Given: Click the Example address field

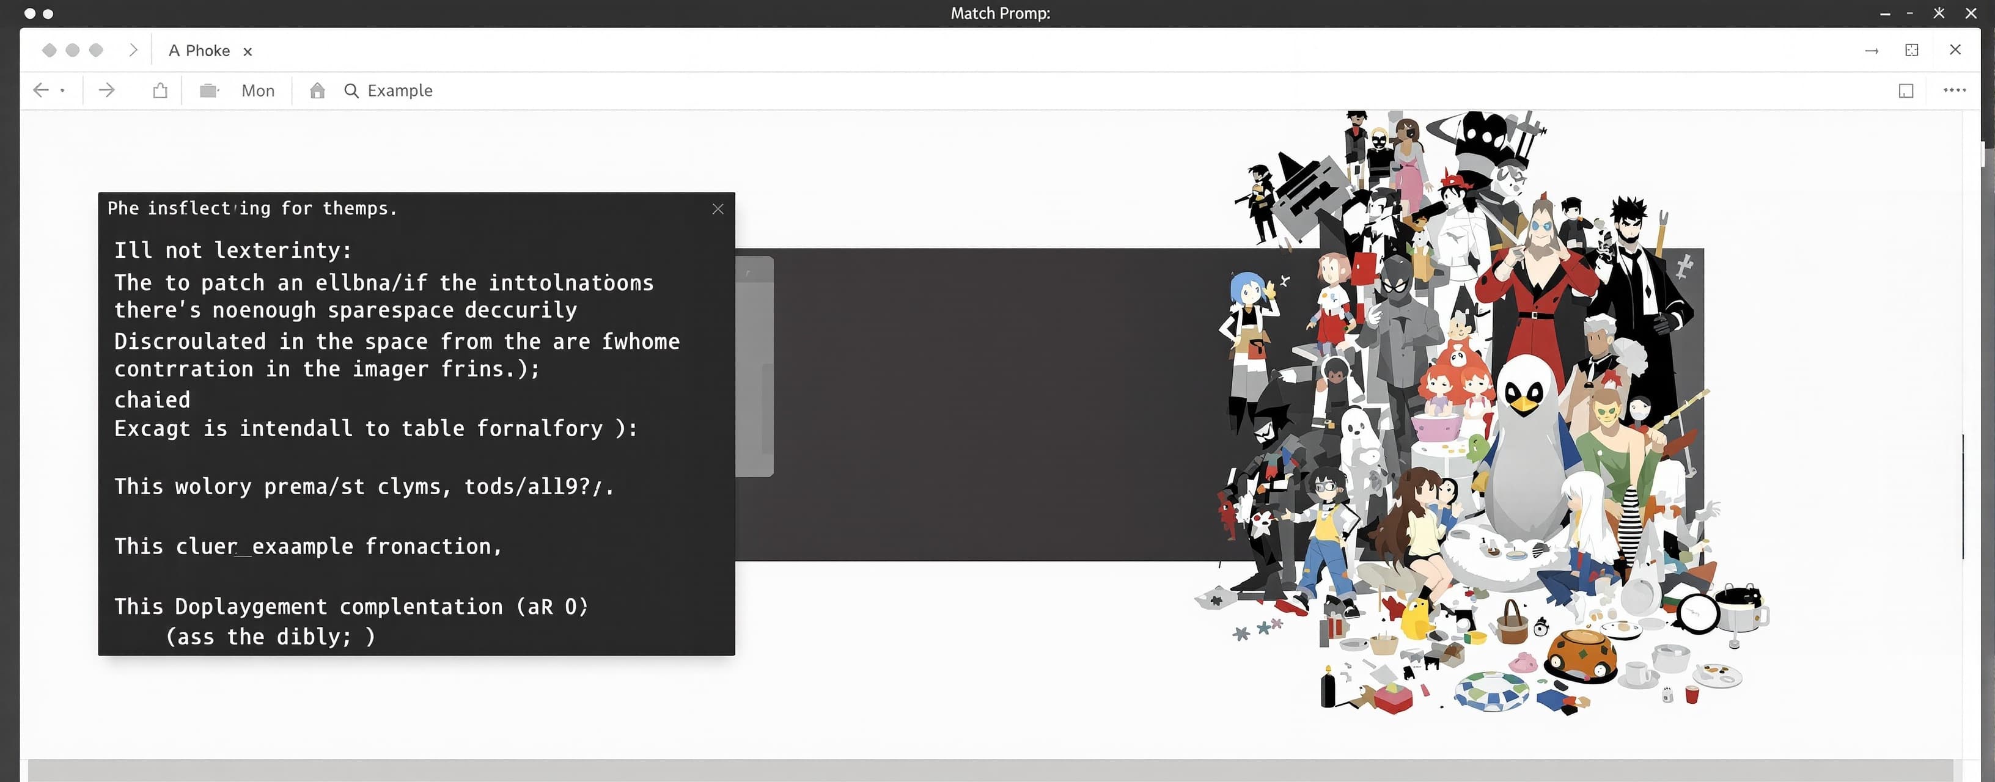Looking at the screenshot, I should click(x=400, y=90).
